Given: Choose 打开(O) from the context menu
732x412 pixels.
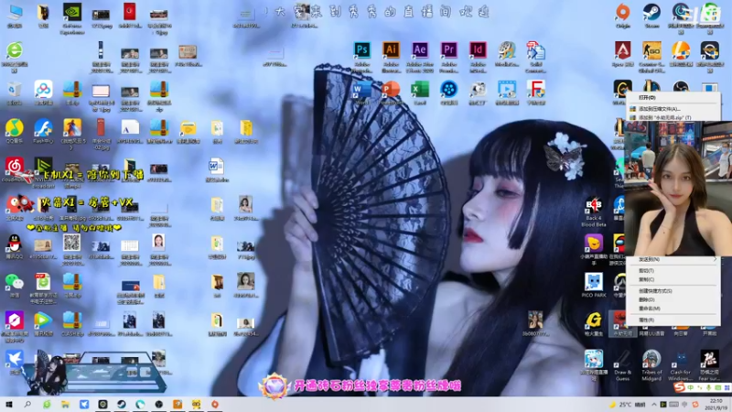Looking at the screenshot, I should [647, 98].
